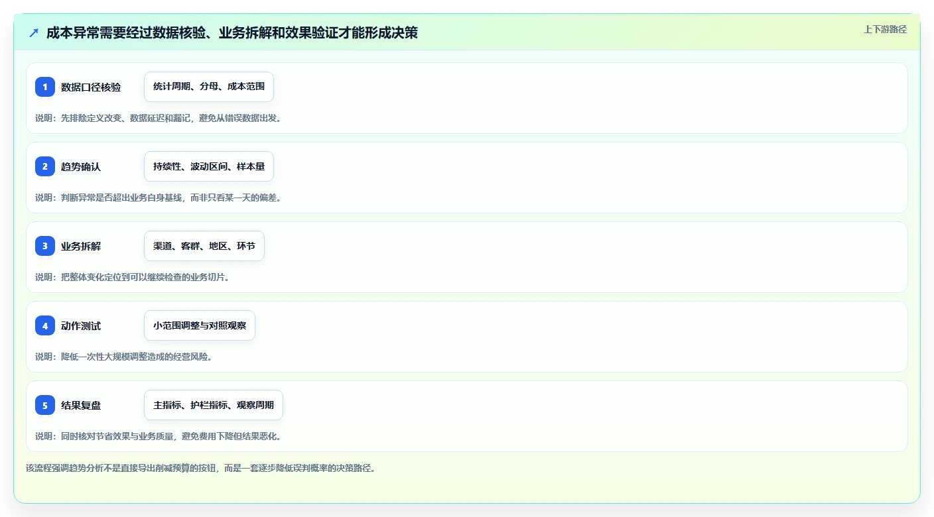Click the step 3 number badge

point(45,246)
